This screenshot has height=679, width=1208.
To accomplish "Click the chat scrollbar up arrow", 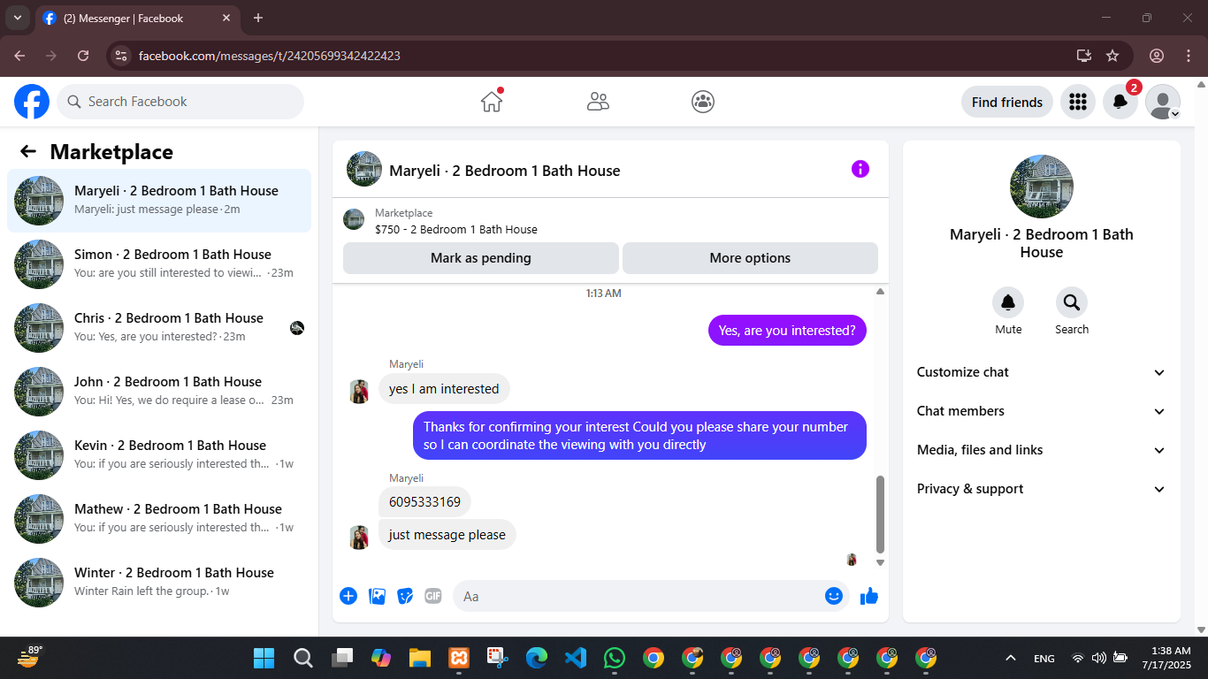I will tap(880, 292).
